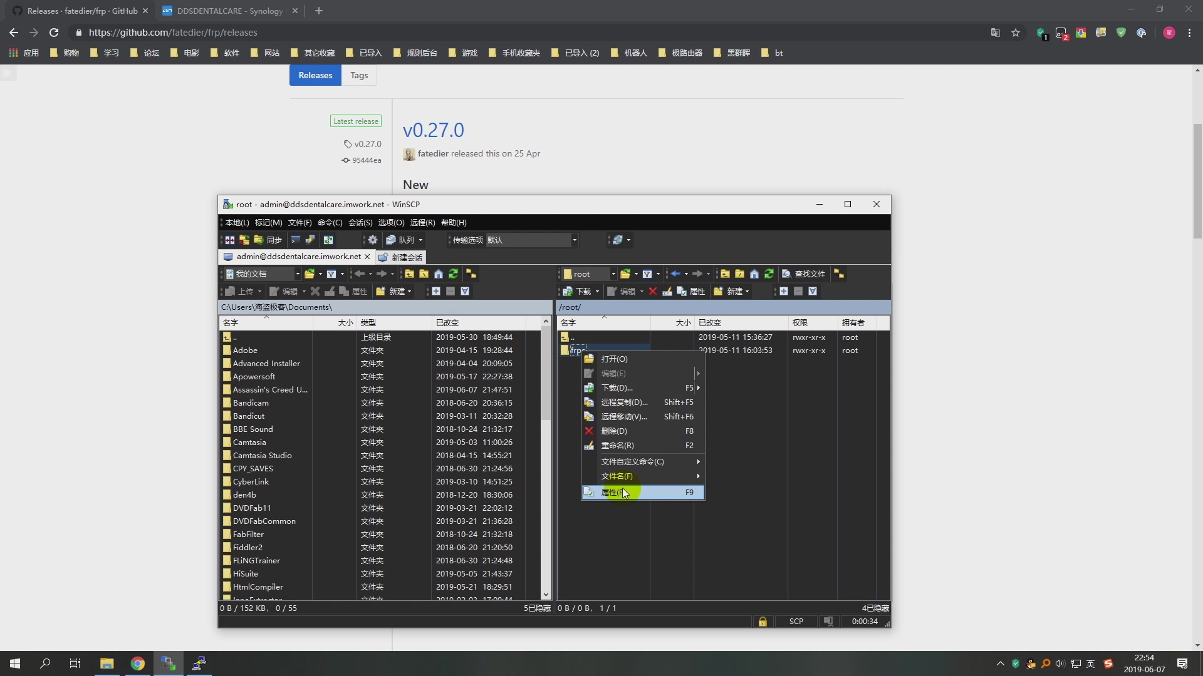Choose 删除(D) in the context menu
The image size is (1203, 676).
(x=643, y=431)
